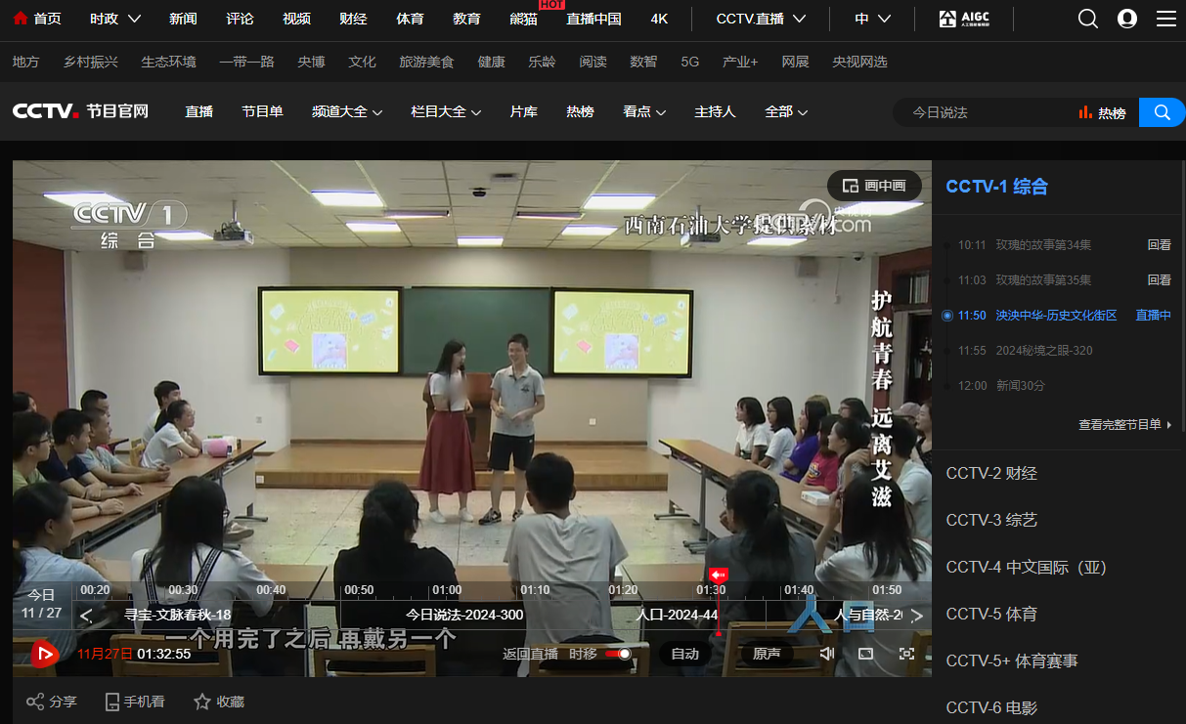
Task: Expand the 栏目大全 dropdown
Action: [x=446, y=112]
